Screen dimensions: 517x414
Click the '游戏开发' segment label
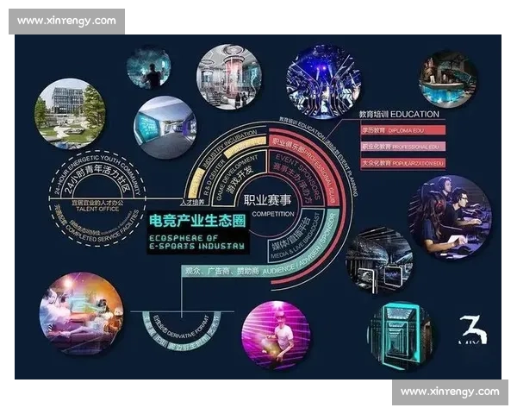pos(240,179)
